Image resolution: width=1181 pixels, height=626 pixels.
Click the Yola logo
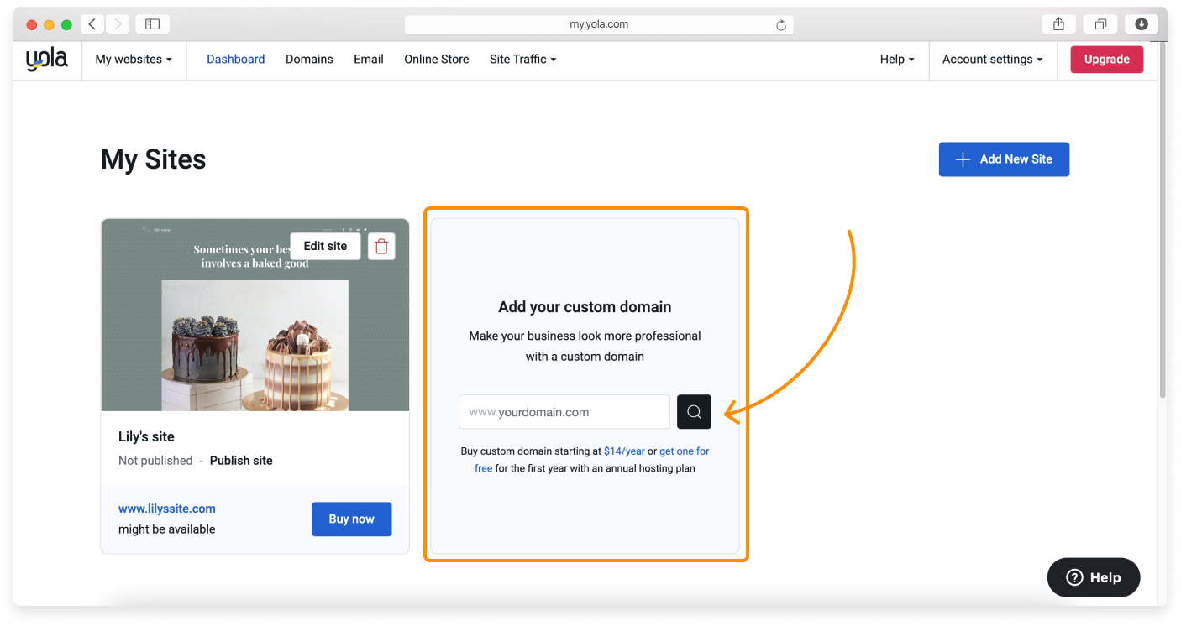click(46, 59)
